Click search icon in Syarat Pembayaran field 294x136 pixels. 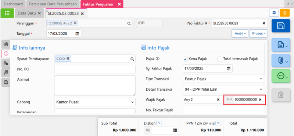point(132,59)
